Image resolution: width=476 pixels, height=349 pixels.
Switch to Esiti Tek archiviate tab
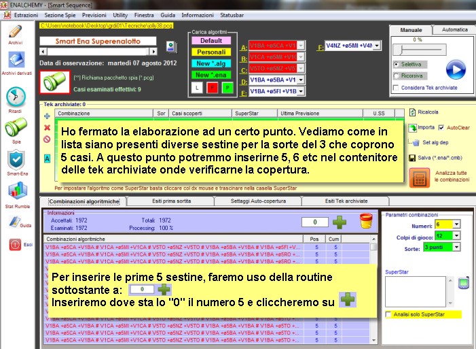[346, 201]
